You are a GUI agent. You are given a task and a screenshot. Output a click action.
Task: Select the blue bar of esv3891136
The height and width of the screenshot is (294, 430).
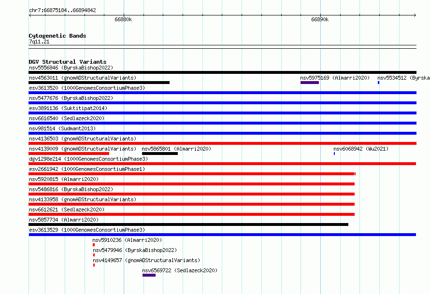click(222, 113)
